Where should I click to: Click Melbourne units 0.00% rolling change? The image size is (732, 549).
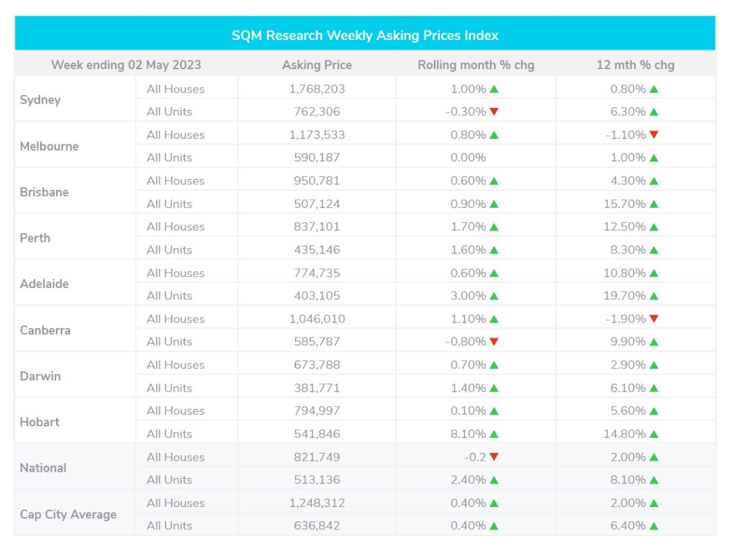[x=468, y=157]
